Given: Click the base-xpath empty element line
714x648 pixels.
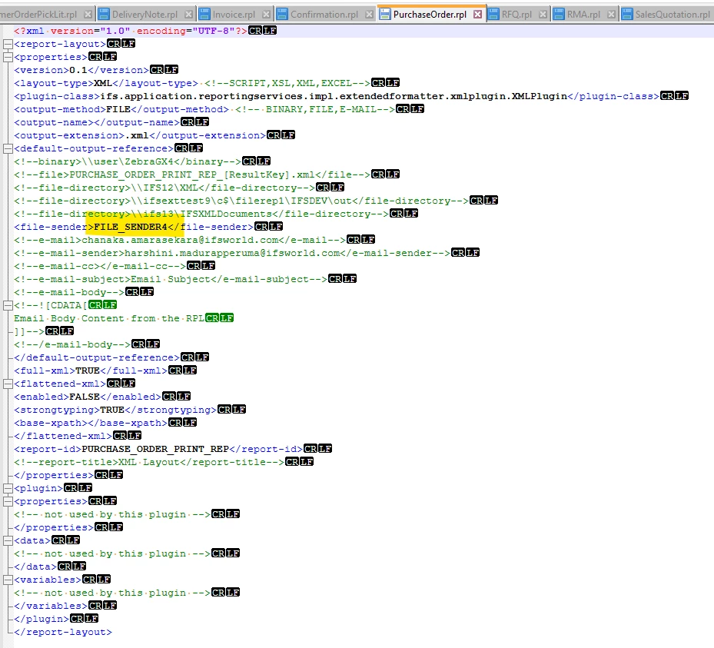Looking at the screenshot, I should pos(91,423).
